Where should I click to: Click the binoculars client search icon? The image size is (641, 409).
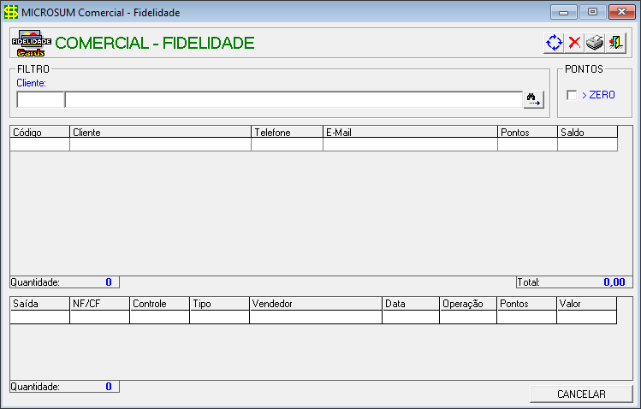[x=533, y=99]
